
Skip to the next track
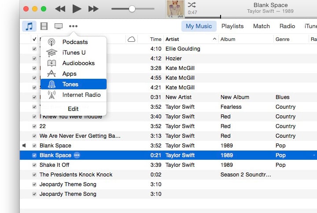[93, 9]
